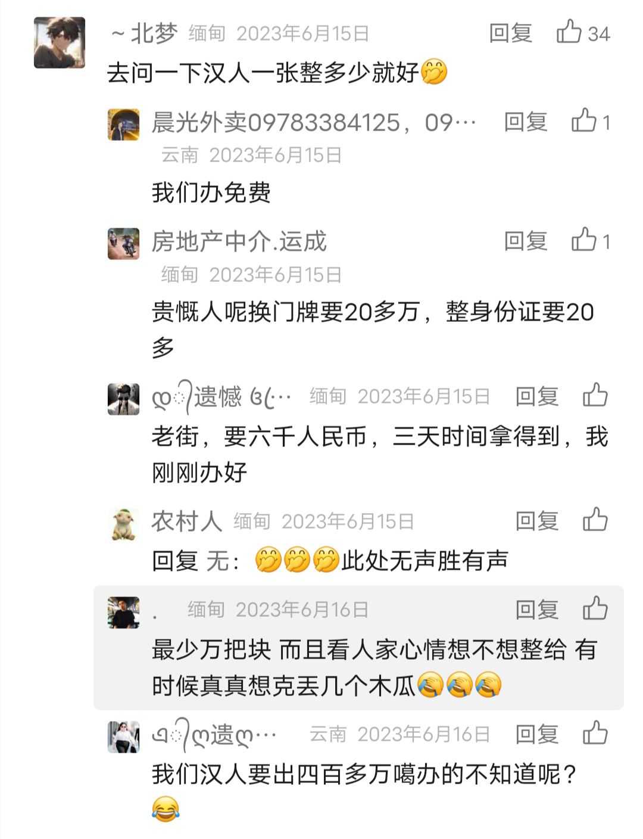Open 农村人 username link

pyautogui.click(x=186, y=521)
